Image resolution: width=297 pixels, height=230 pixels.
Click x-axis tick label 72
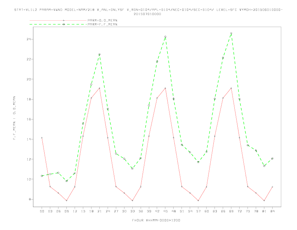click(239, 211)
